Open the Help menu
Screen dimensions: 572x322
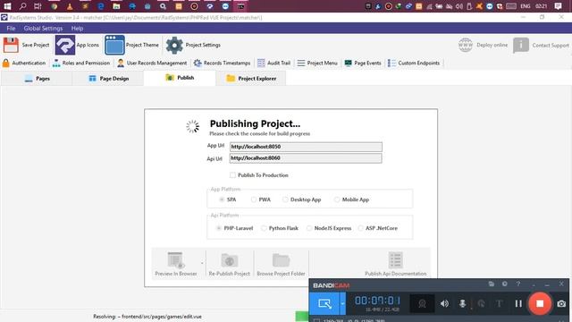coord(77,28)
